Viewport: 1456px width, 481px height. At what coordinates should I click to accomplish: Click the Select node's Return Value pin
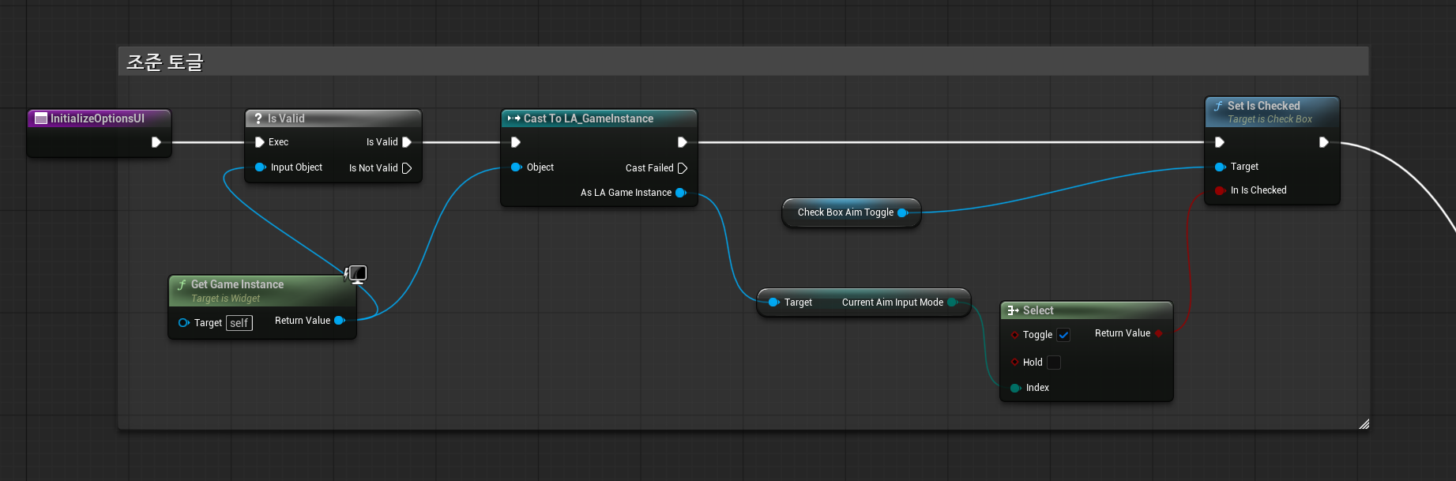(1159, 333)
